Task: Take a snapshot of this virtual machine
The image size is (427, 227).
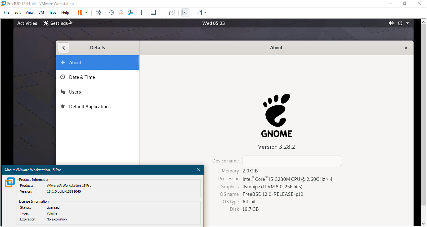Action: [111, 12]
